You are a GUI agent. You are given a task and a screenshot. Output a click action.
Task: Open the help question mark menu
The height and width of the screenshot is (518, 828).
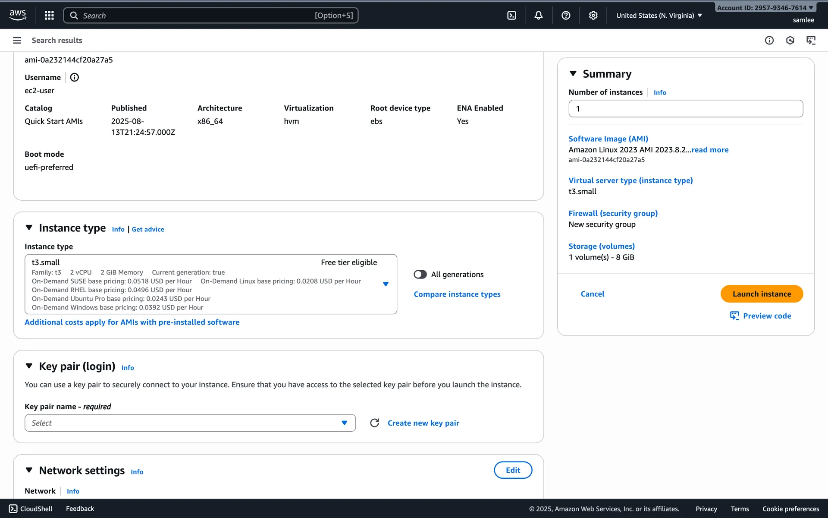tap(566, 16)
